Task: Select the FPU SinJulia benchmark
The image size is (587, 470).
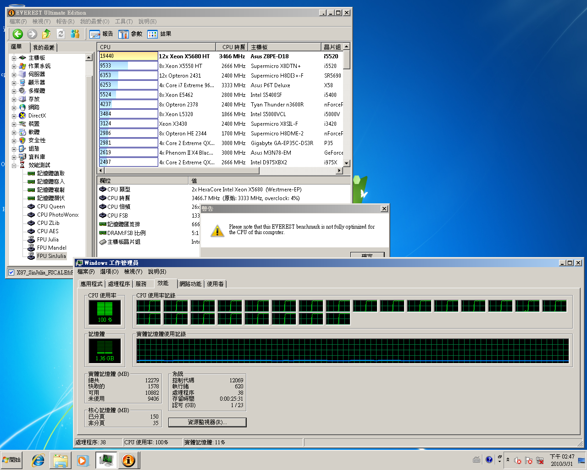Action: tap(51, 256)
